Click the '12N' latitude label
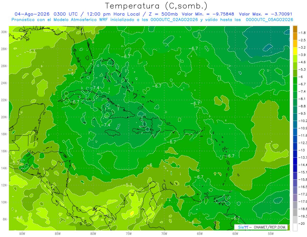The width and height of the screenshot is (307, 237). coord(4,185)
